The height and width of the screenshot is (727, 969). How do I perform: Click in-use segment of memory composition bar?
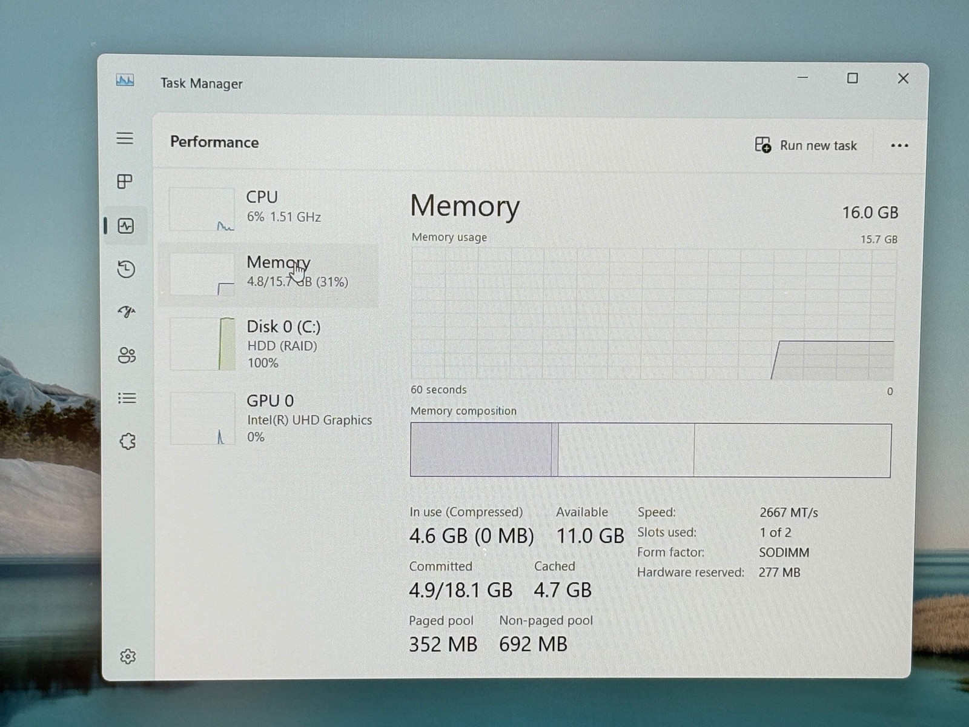(x=481, y=450)
